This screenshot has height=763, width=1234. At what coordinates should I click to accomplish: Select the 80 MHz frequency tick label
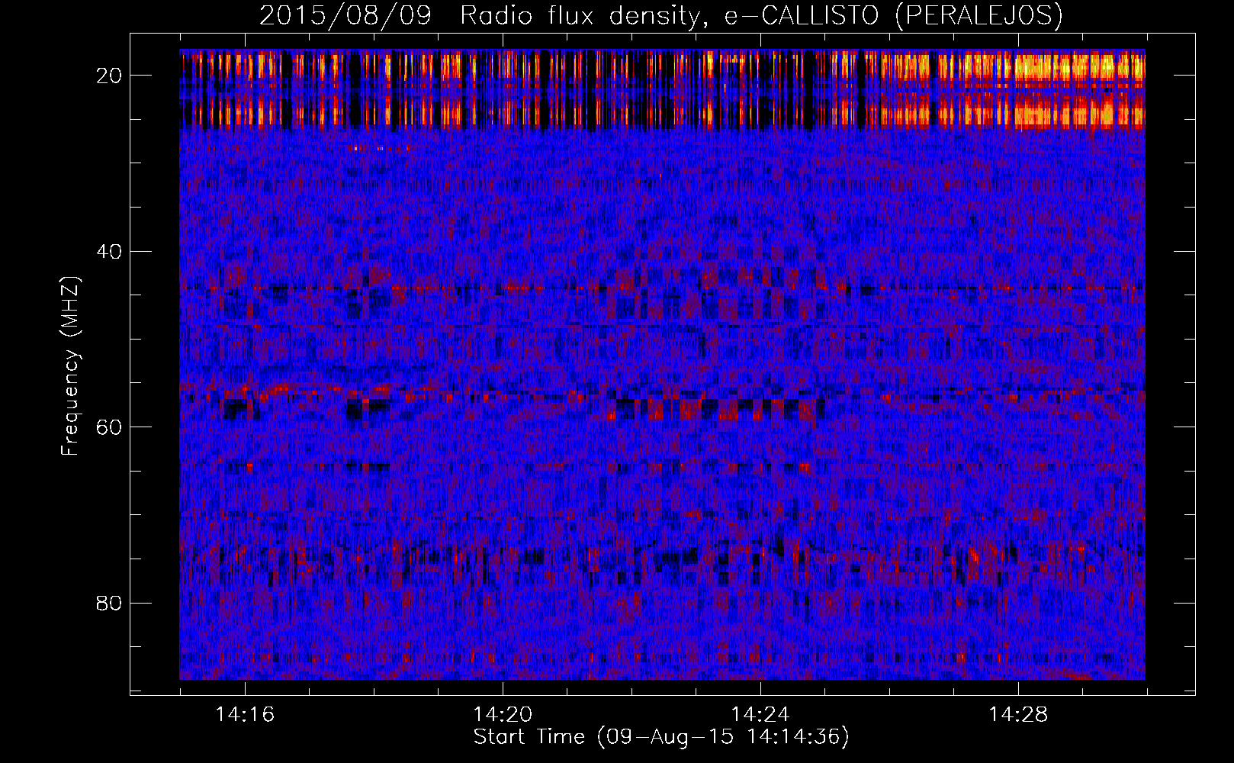110,603
